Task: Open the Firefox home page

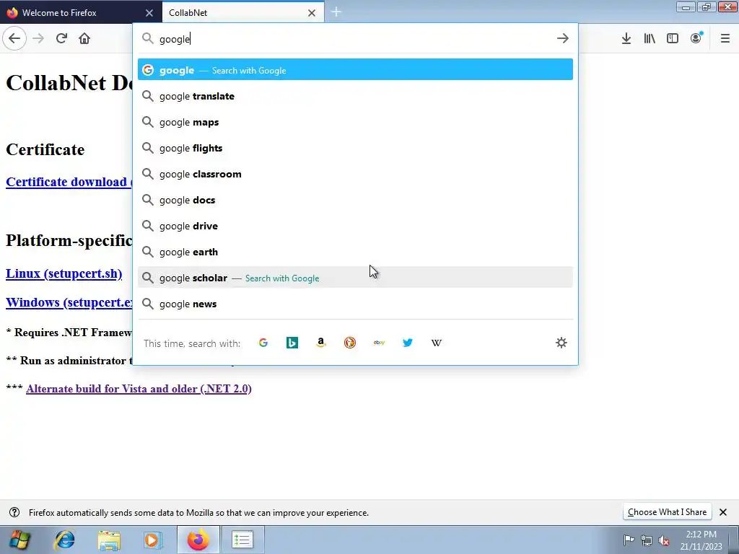Action: 84,38
